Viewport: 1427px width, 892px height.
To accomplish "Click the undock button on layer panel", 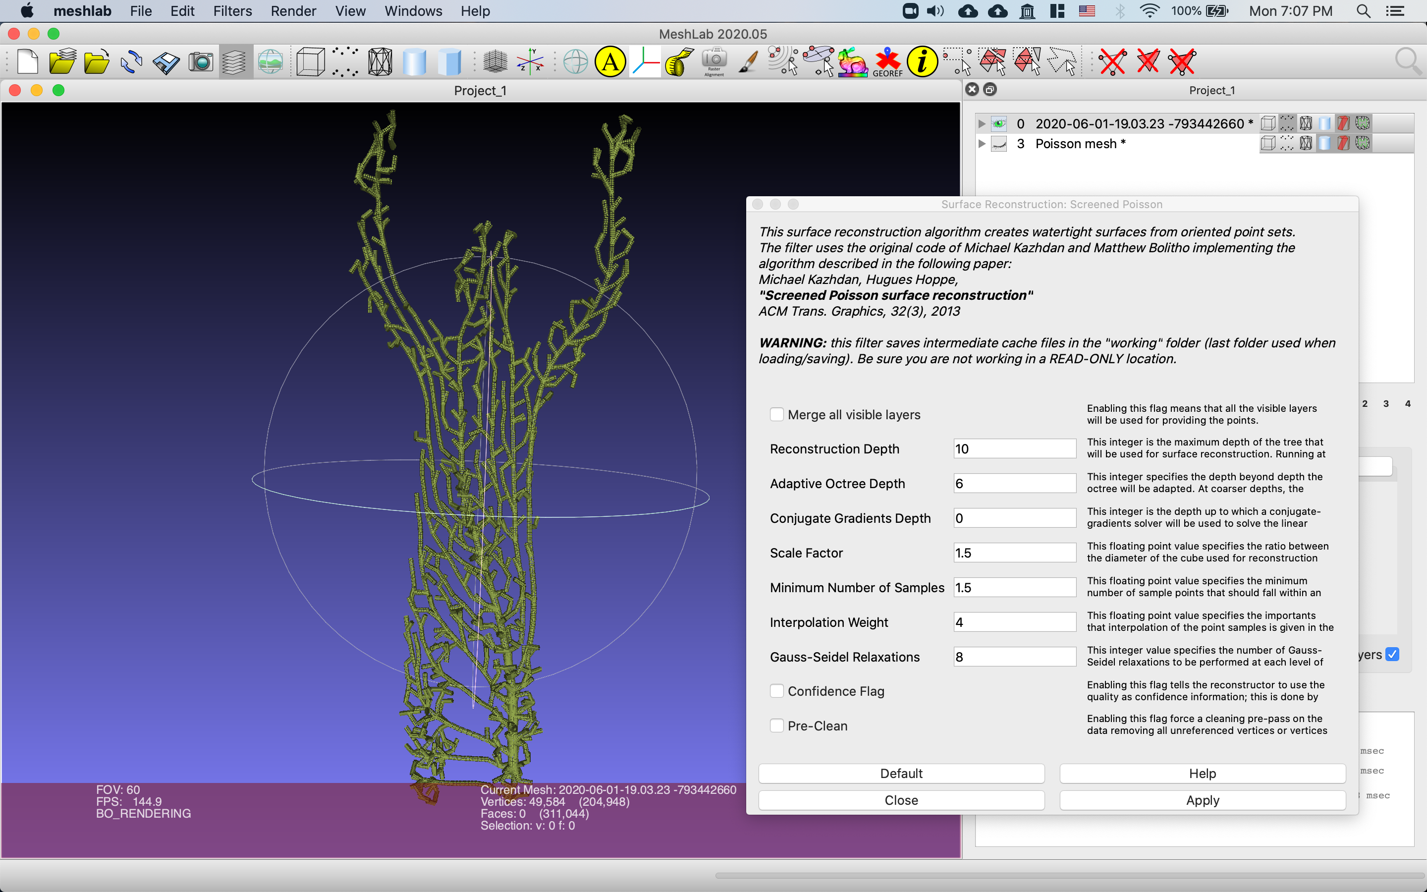I will click(x=990, y=89).
